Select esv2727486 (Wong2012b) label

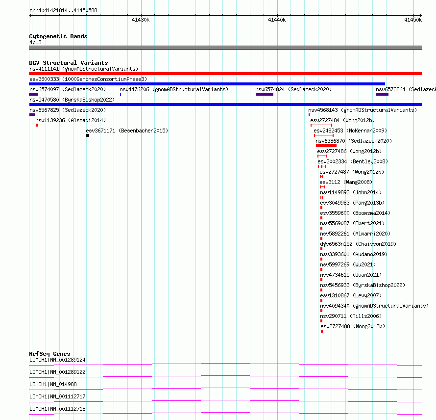(x=349, y=151)
